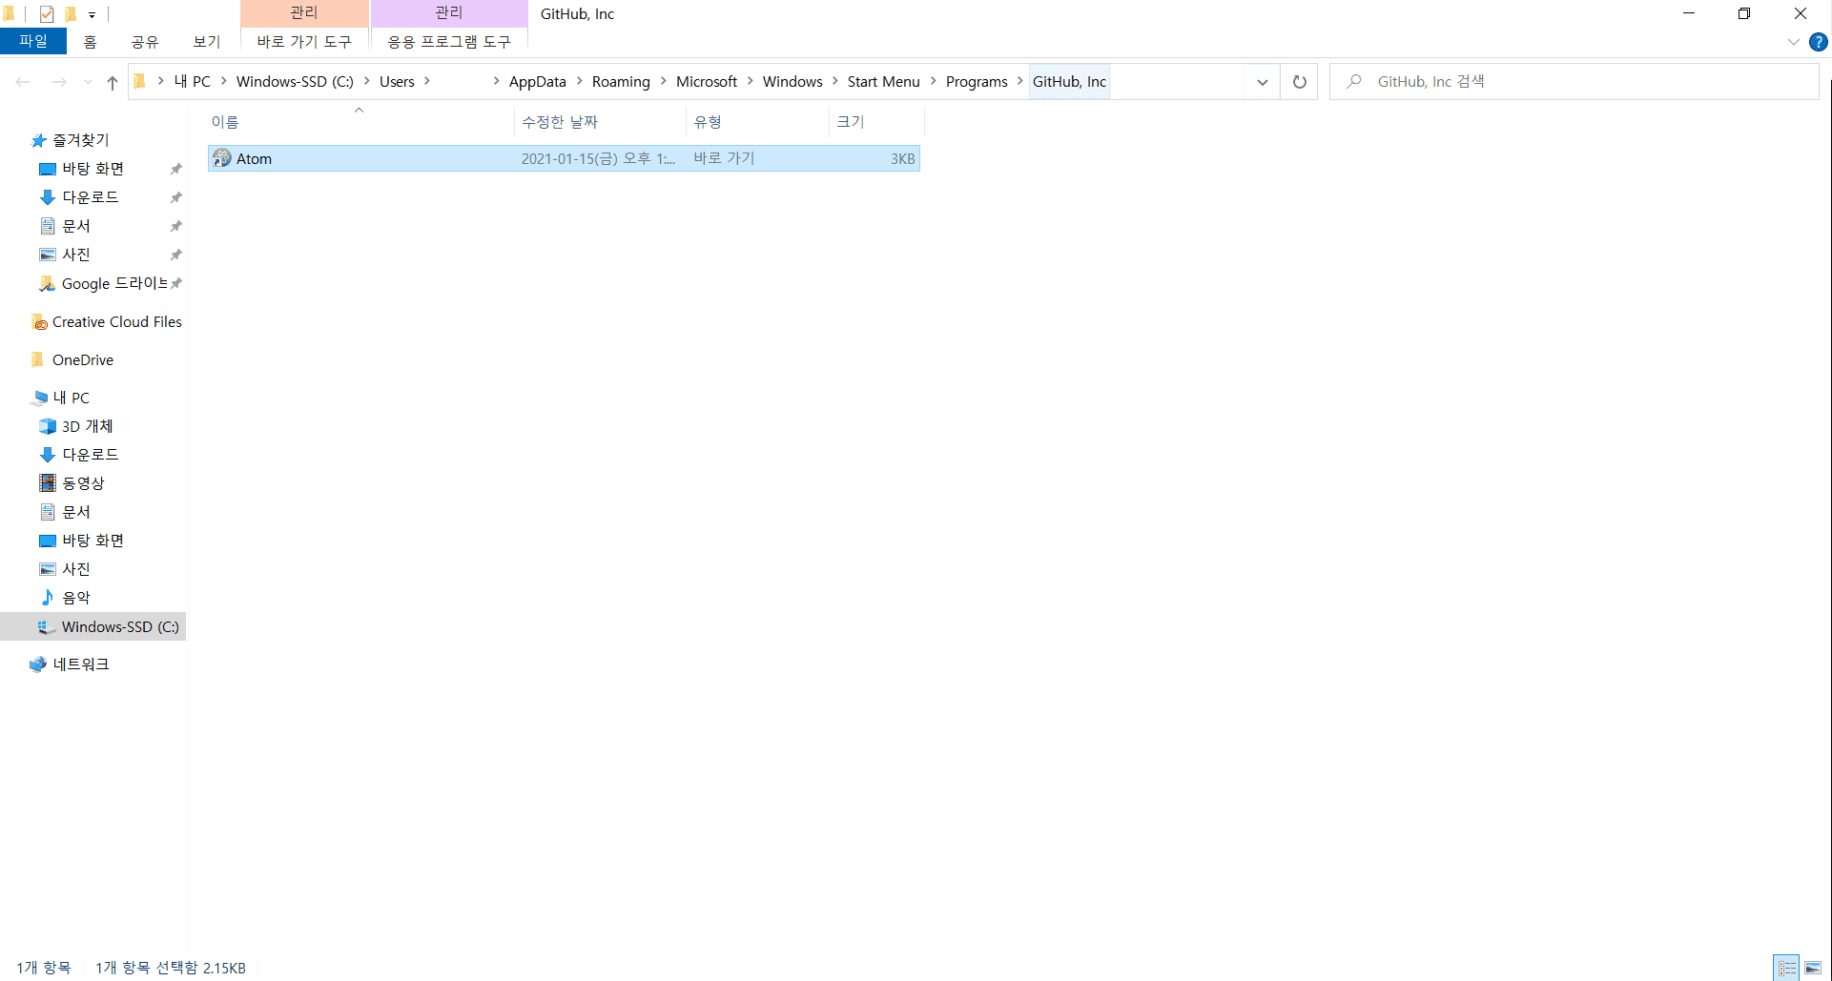Expand the chevron after AppData in path
The image size is (1832, 981).
(579, 81)
